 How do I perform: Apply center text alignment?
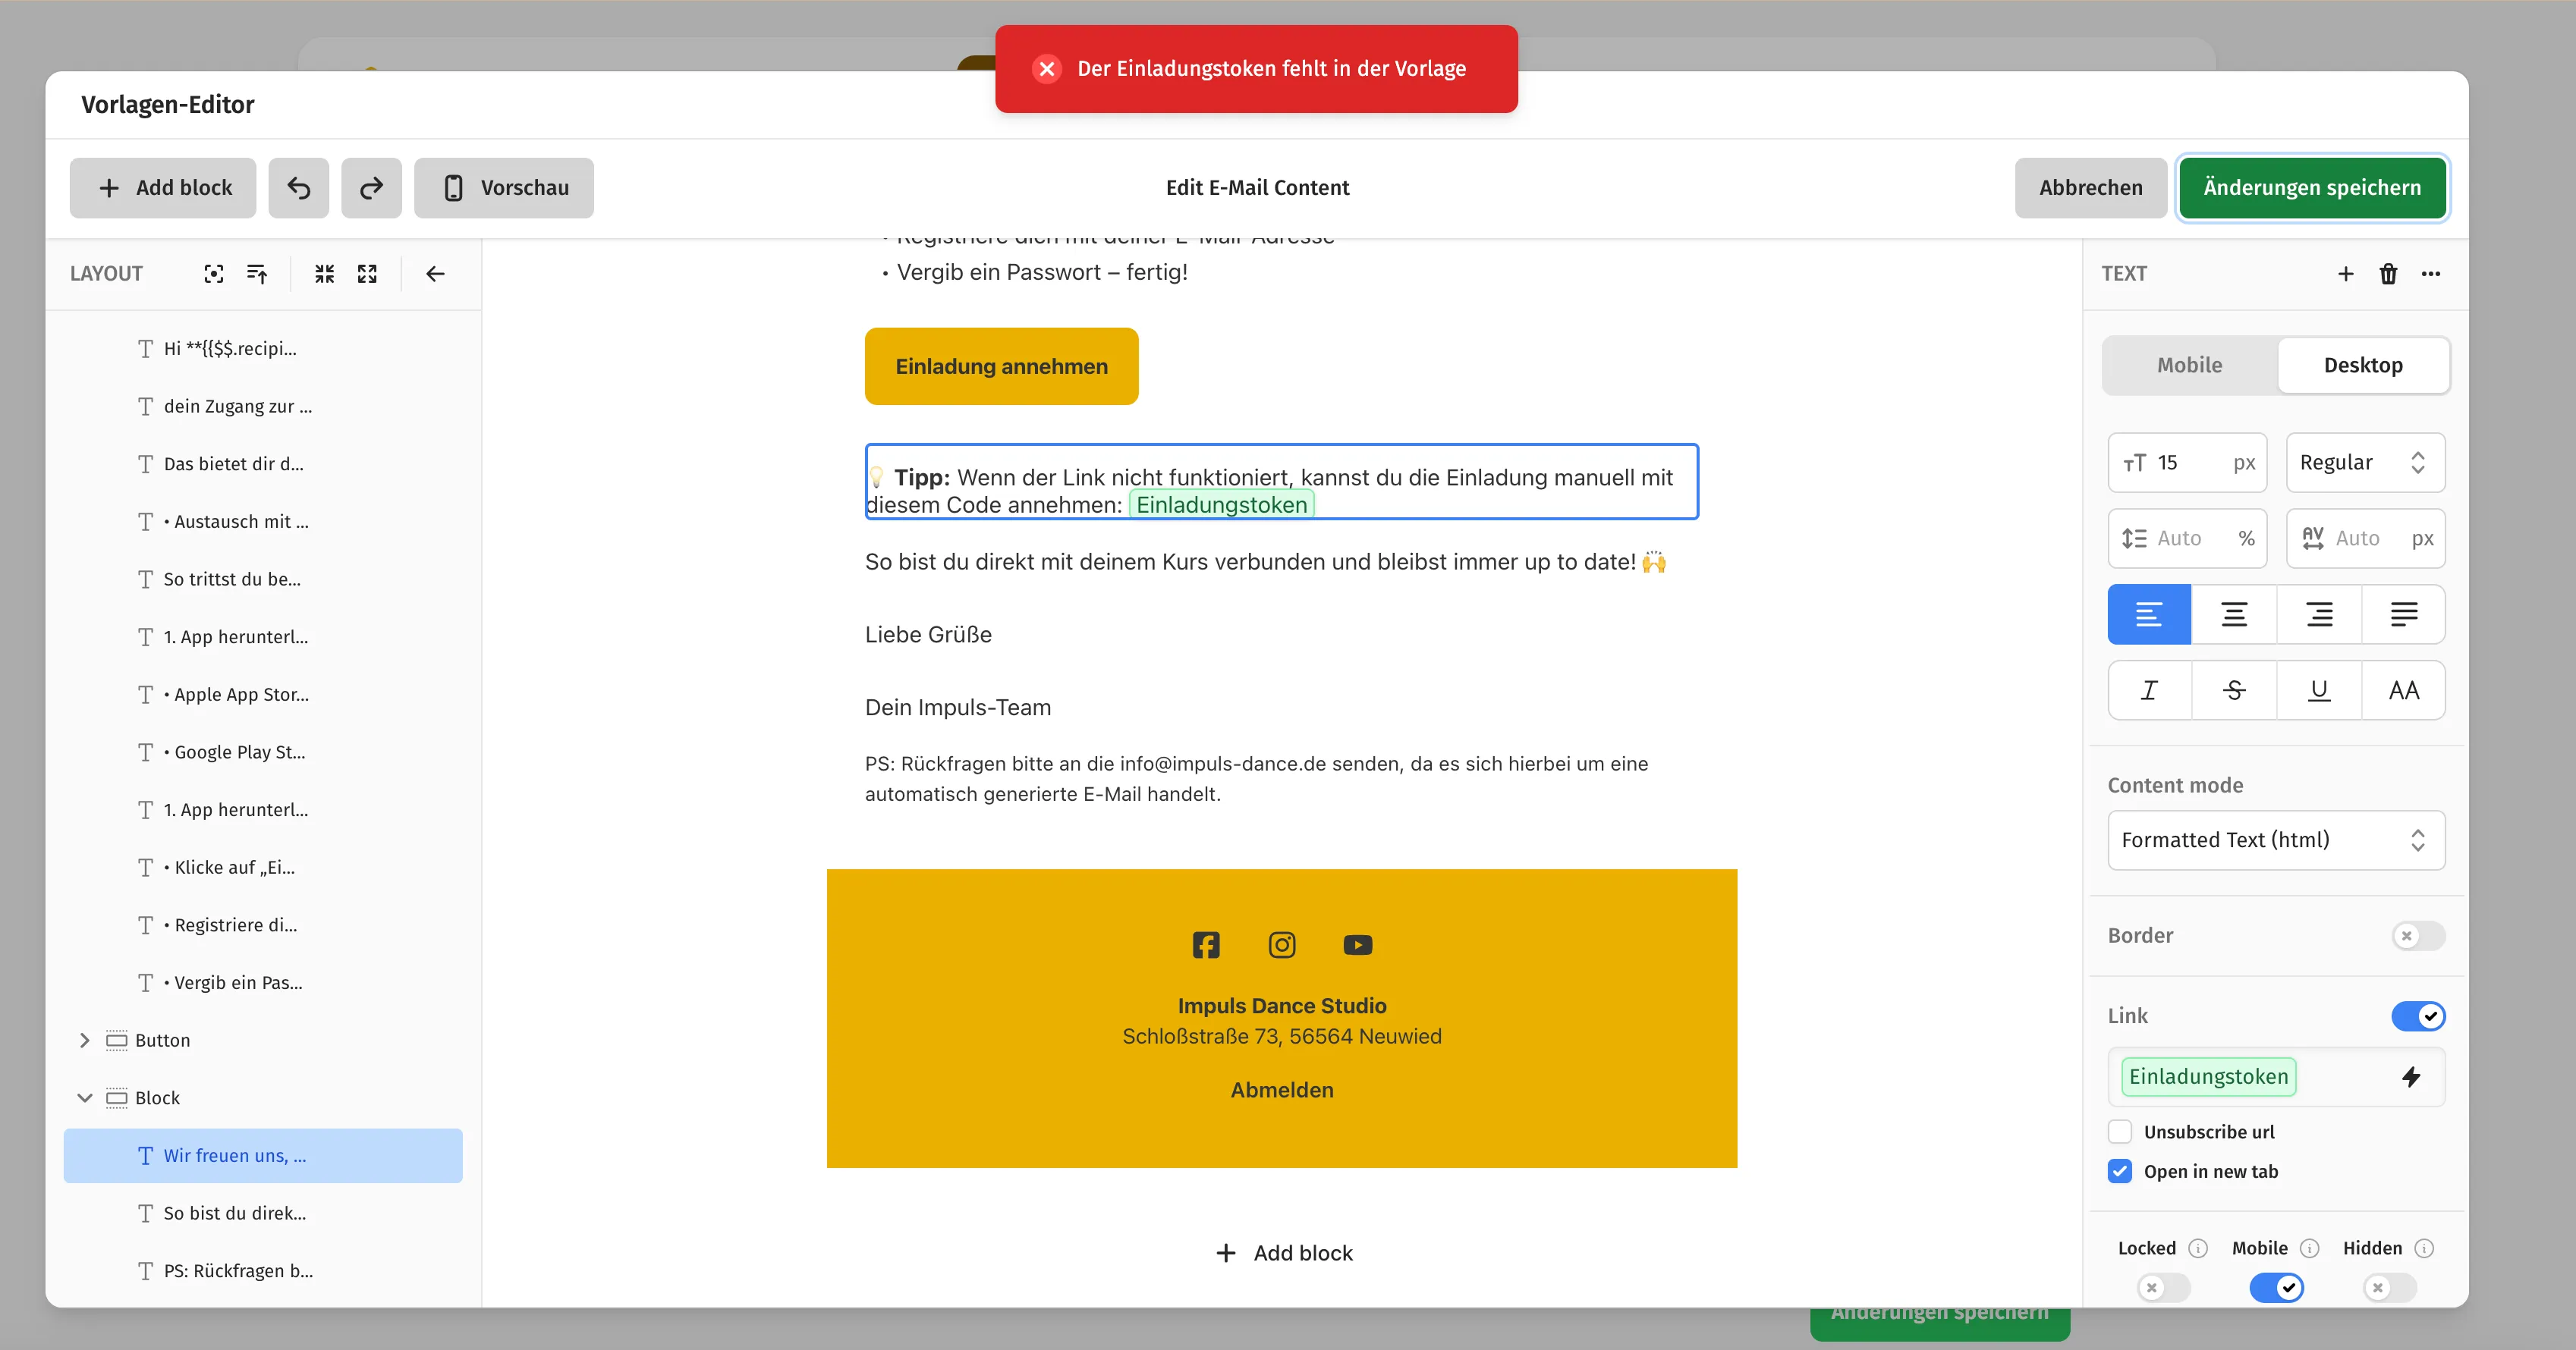coord(2233,614)
